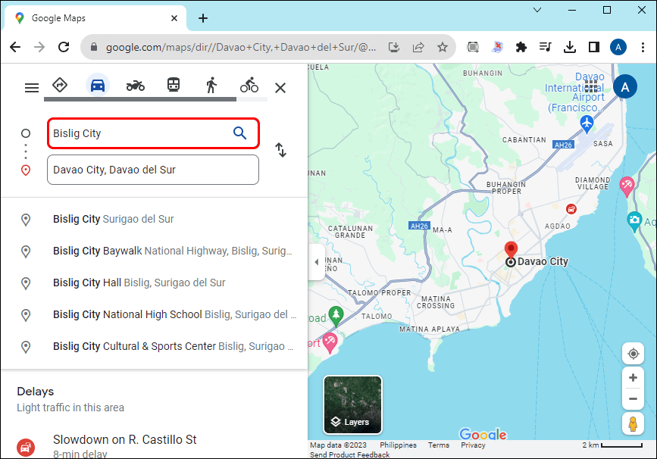Screen dimensions: 657x459
Task: Go forward in browser history
Action: 39,47
